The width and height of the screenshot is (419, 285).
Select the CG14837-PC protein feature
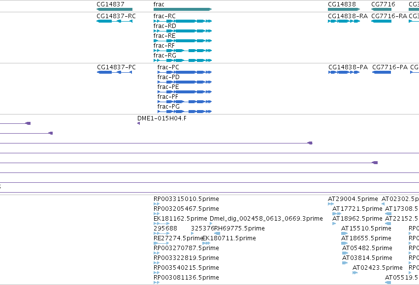[114, 72]
